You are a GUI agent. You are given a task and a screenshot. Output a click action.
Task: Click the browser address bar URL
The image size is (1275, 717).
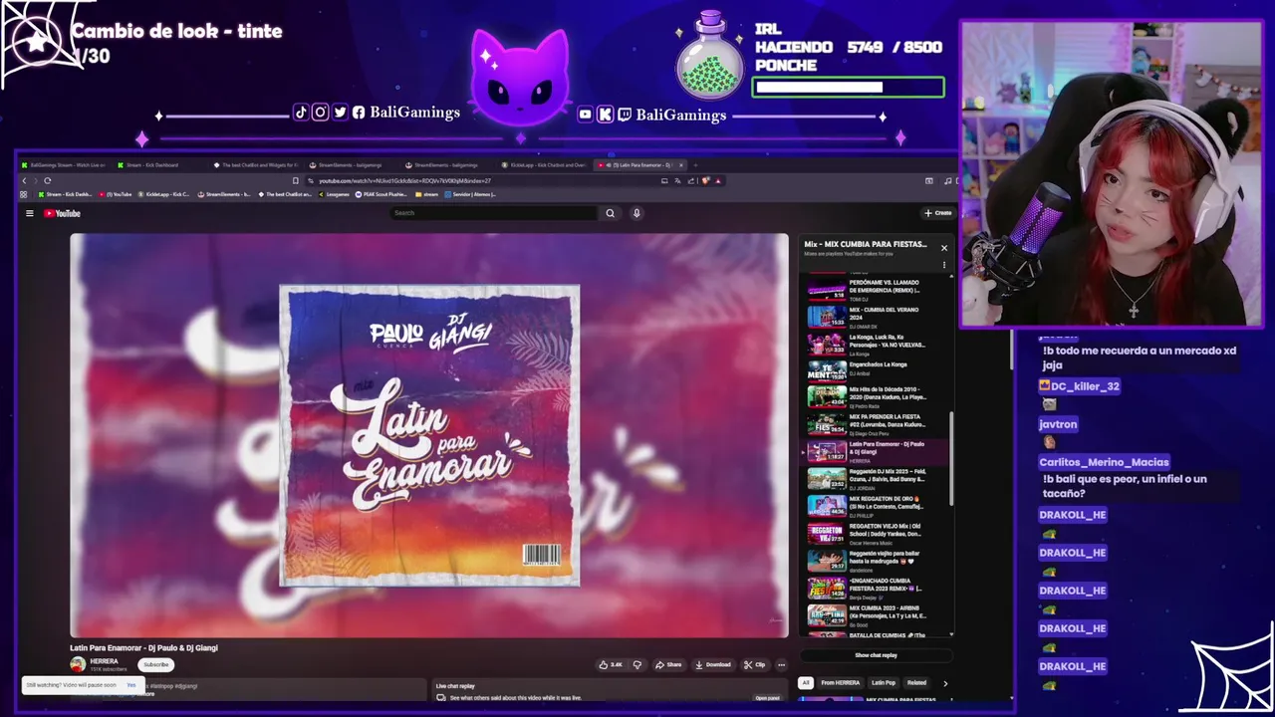404,181
